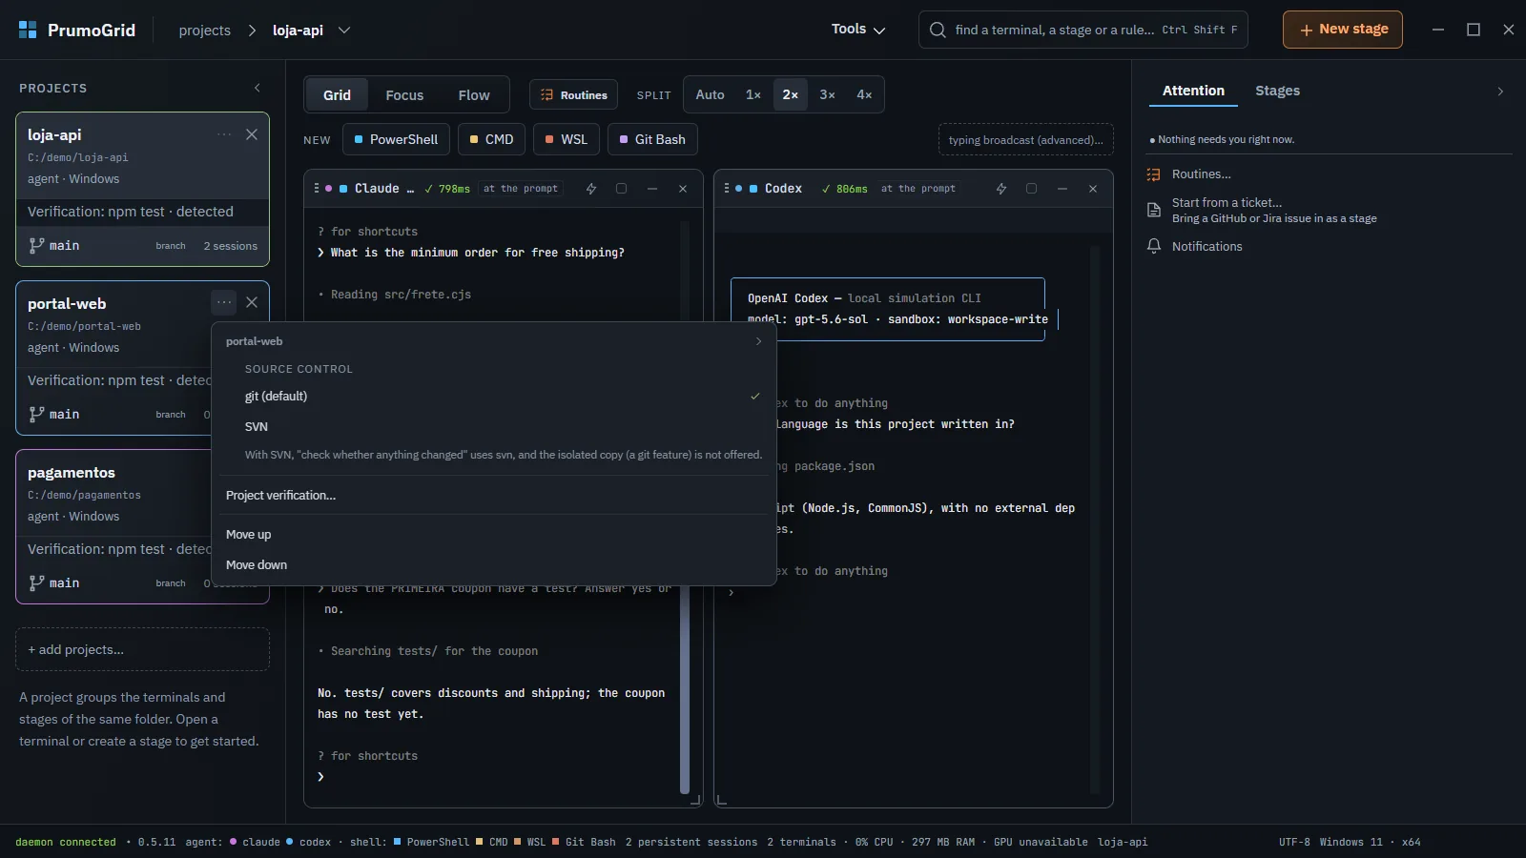
Task: Click the square icon in Codex terminal header
Action: pyautogui.click(x=1031, y=189)
